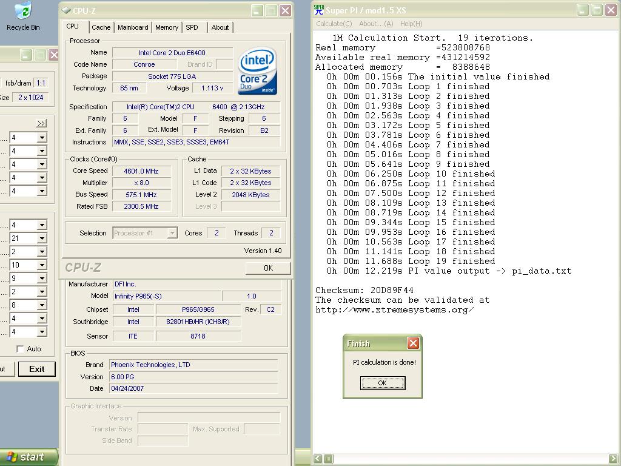
Task: Click the Specification field with '@ 2.13GHz'
Action: pos(196,107)
